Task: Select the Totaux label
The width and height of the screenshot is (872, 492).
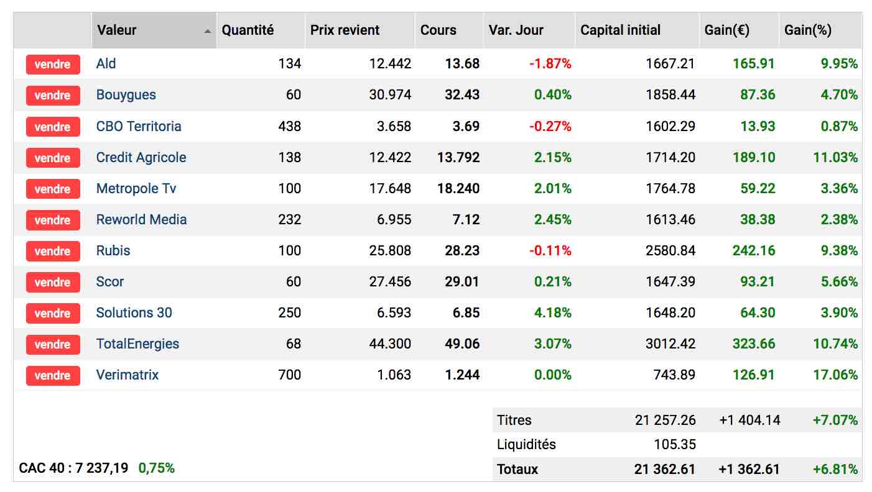Action: pyautogui.click(x=517, y=470)
